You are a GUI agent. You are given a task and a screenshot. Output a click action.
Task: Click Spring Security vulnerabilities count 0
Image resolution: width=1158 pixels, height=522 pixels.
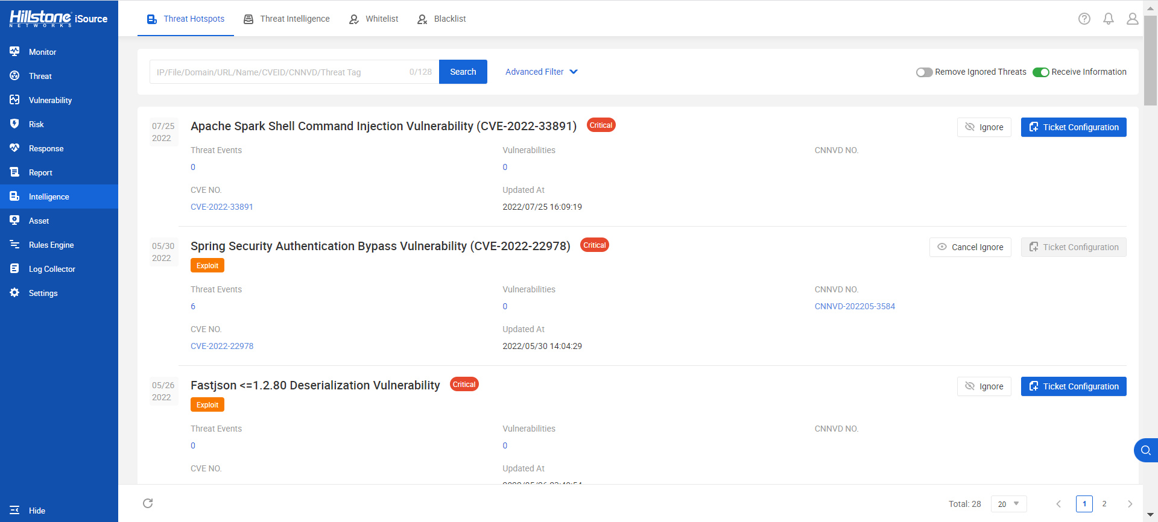505,306
